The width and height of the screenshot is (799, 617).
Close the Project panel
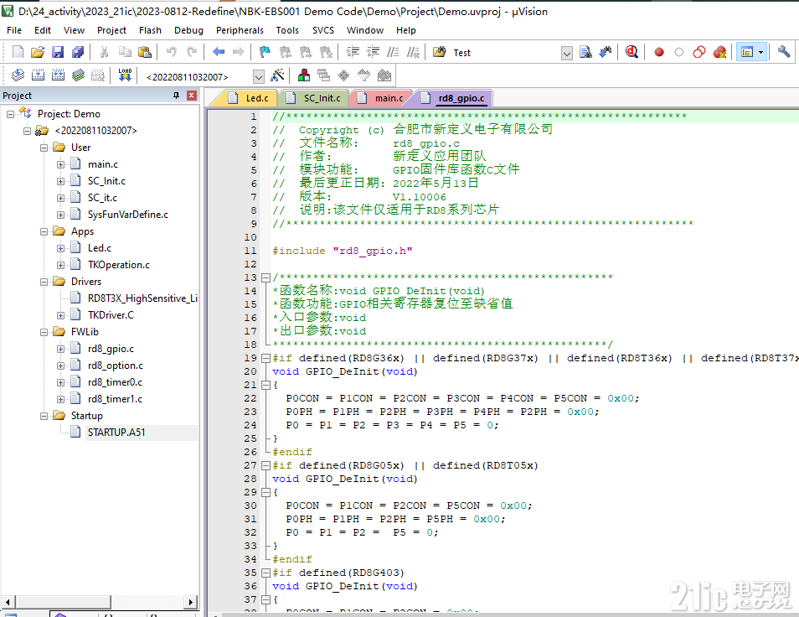[x=192, y=96]
